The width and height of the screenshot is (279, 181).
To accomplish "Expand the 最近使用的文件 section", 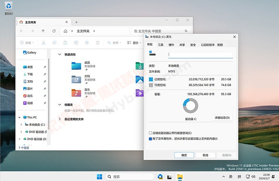I will coord(60,119).
